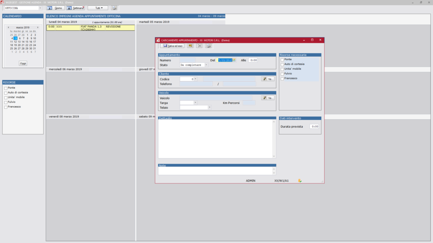433x243 pixels.
Task: Open the Tutti filter menu
Action: pos(98,8)
